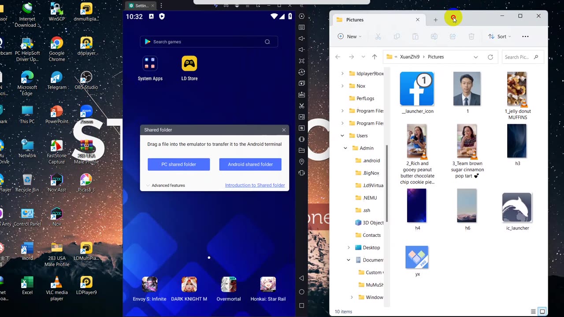Click Search games field in emulator
Image resolution: width=564 pixels, height=317 pixels.
[x=209, y=42]
